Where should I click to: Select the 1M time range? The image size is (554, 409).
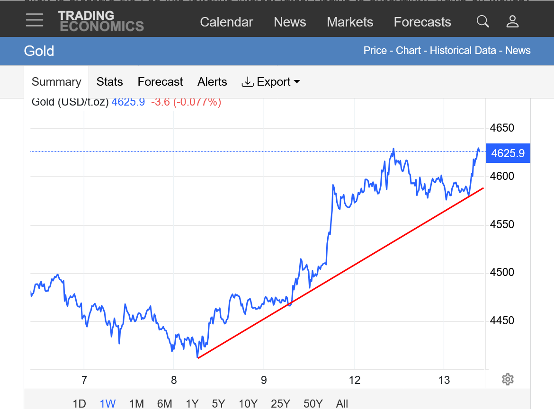136,403
